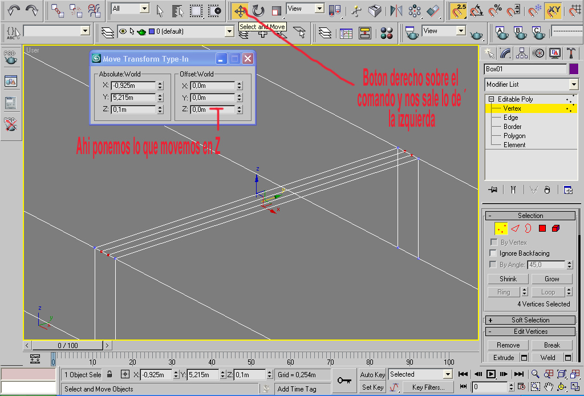Open the Create command panel tab
584x396 pixels.
click(489, 53)
